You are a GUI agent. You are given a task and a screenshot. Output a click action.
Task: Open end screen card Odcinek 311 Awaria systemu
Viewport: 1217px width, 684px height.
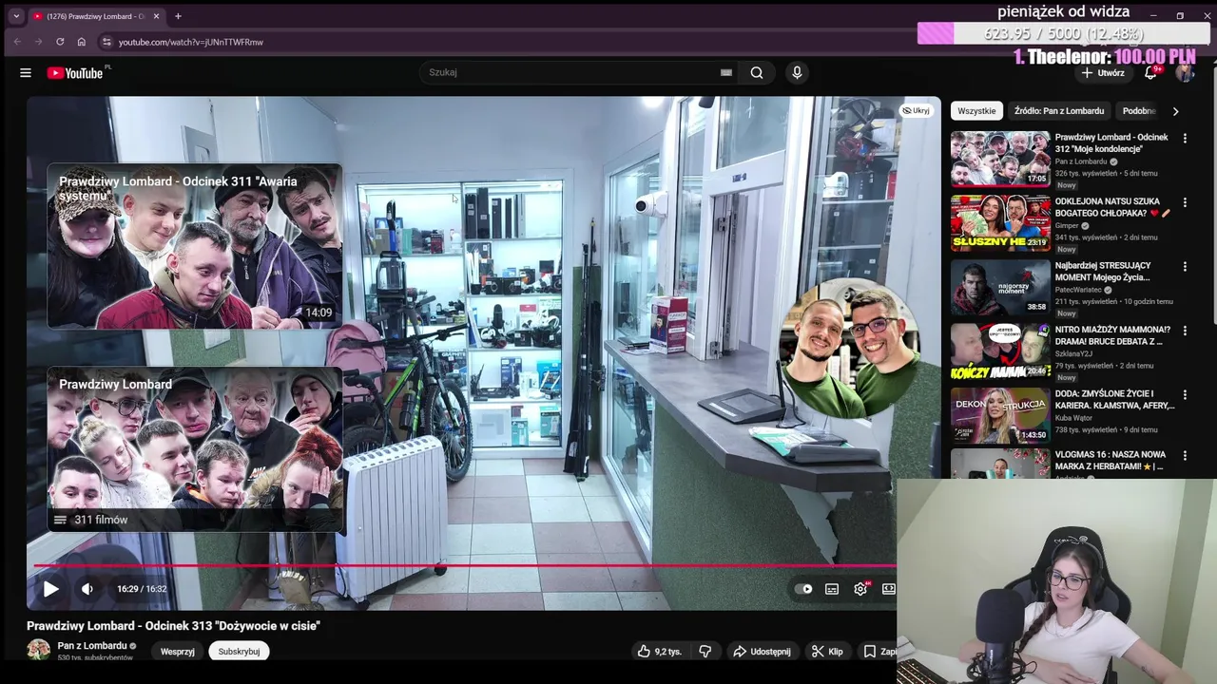[195, 246]
